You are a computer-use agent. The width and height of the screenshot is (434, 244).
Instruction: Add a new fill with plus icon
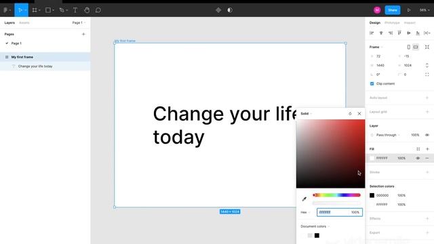427,149
